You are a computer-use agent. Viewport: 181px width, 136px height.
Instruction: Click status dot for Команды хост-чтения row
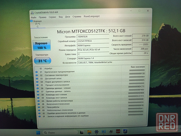(38, 95)
